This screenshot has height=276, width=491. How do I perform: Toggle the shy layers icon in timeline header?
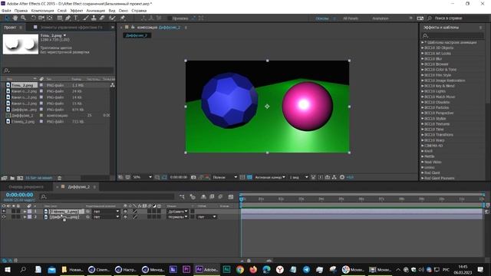click(203, 197)
